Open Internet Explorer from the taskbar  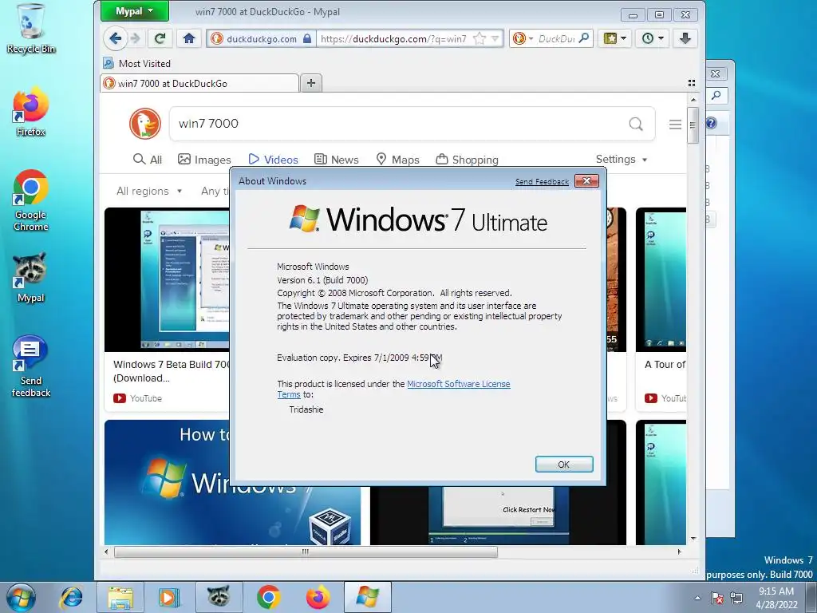pos(71,597)
